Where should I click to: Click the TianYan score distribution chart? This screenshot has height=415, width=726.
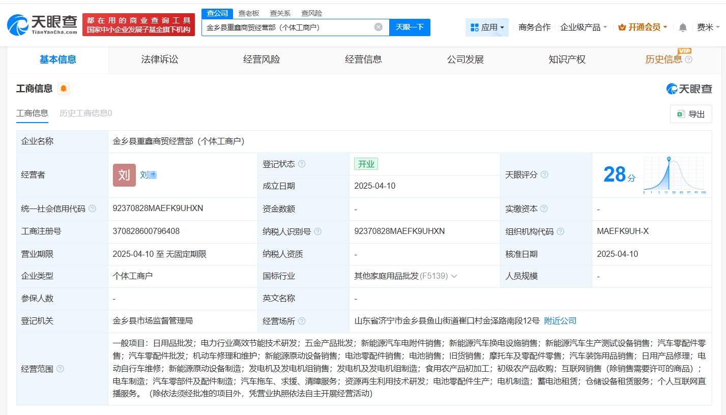click(x=674, y=175)
